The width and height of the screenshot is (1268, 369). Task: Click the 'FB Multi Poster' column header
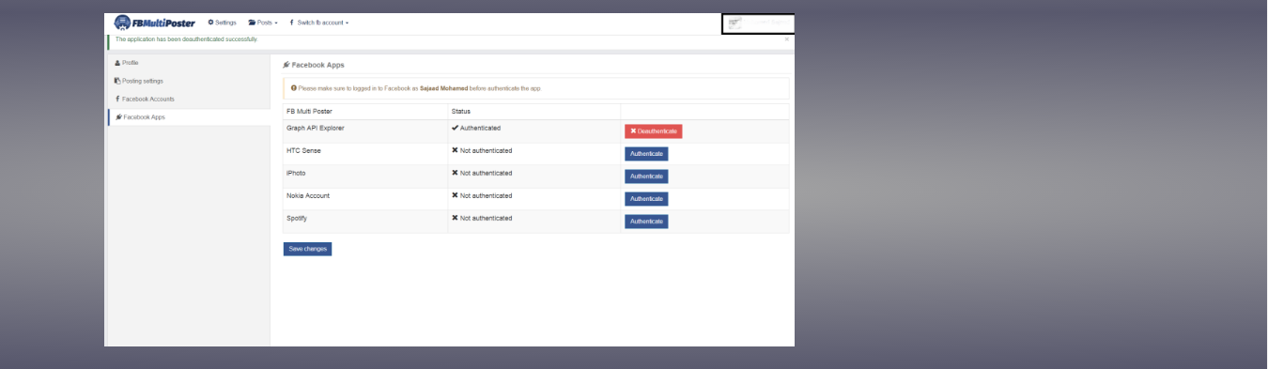tap(309, 112)
